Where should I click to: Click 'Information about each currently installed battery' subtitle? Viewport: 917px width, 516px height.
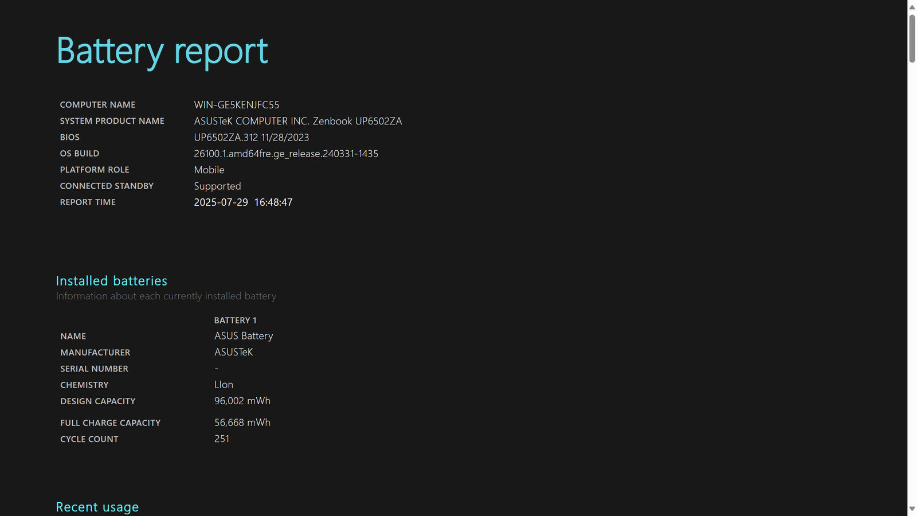click(166, 296)
